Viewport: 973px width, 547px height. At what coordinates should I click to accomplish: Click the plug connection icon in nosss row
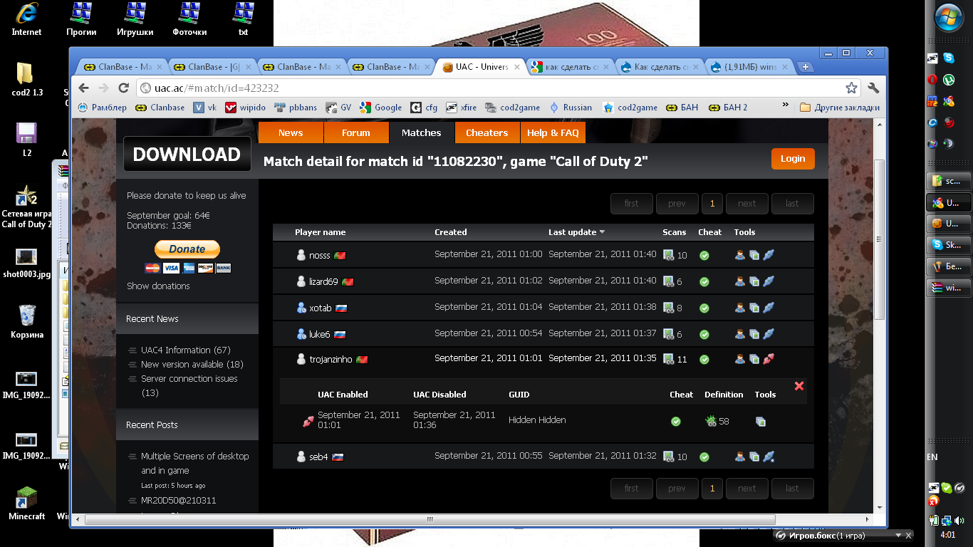point(768,255)
